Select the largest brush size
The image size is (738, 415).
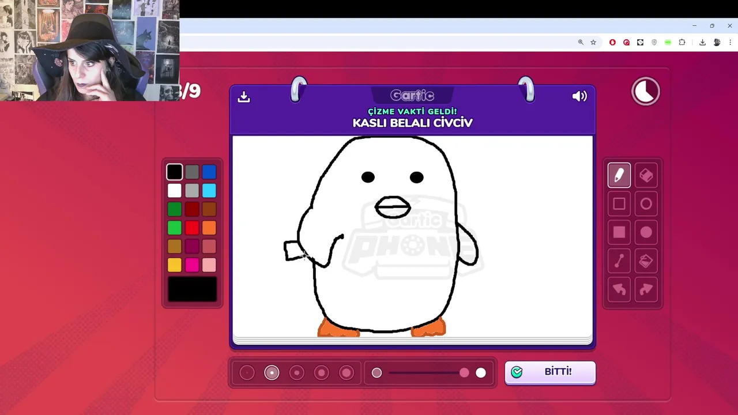pyautogui.click(x=347, y=373)
